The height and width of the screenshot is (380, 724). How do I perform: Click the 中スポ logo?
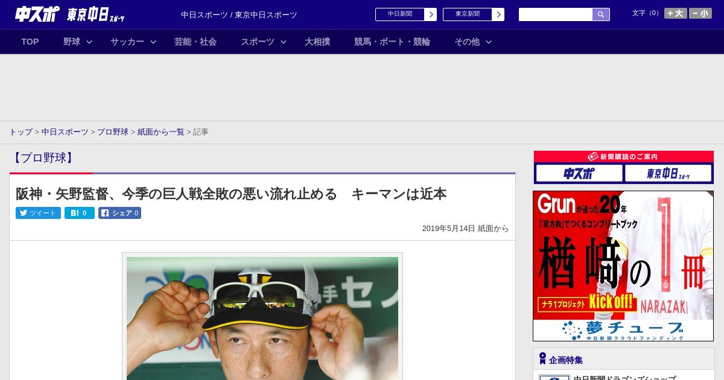37,14
